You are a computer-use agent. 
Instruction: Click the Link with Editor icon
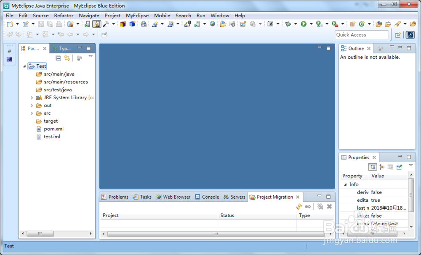[x=67, y=58]
